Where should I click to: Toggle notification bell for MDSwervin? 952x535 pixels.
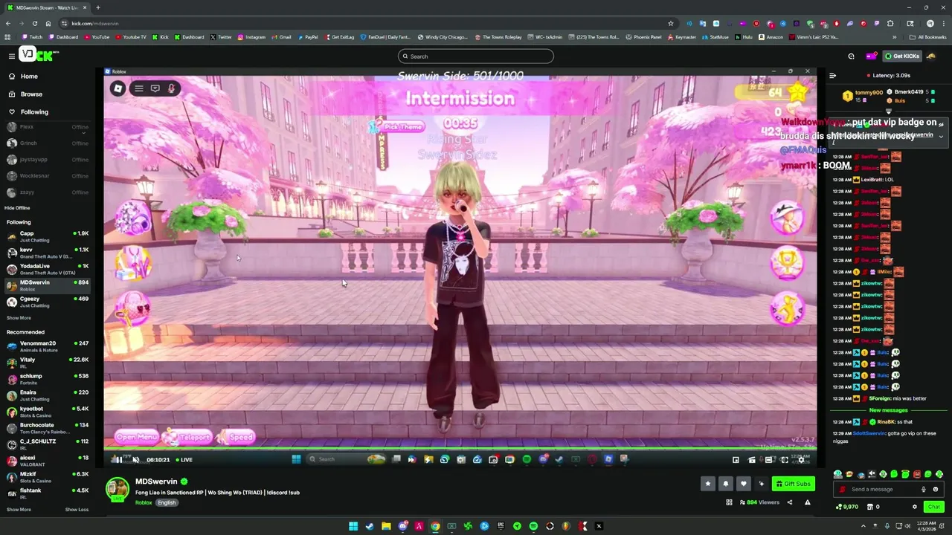[x=725, y=484]
